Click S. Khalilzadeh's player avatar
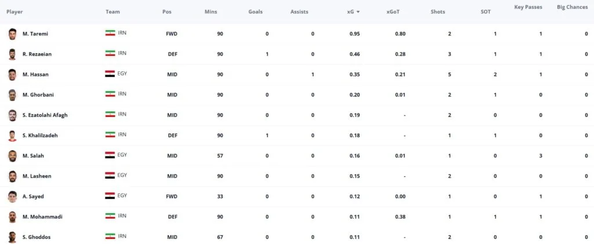The image size is (594, 244). pos(13,136)
